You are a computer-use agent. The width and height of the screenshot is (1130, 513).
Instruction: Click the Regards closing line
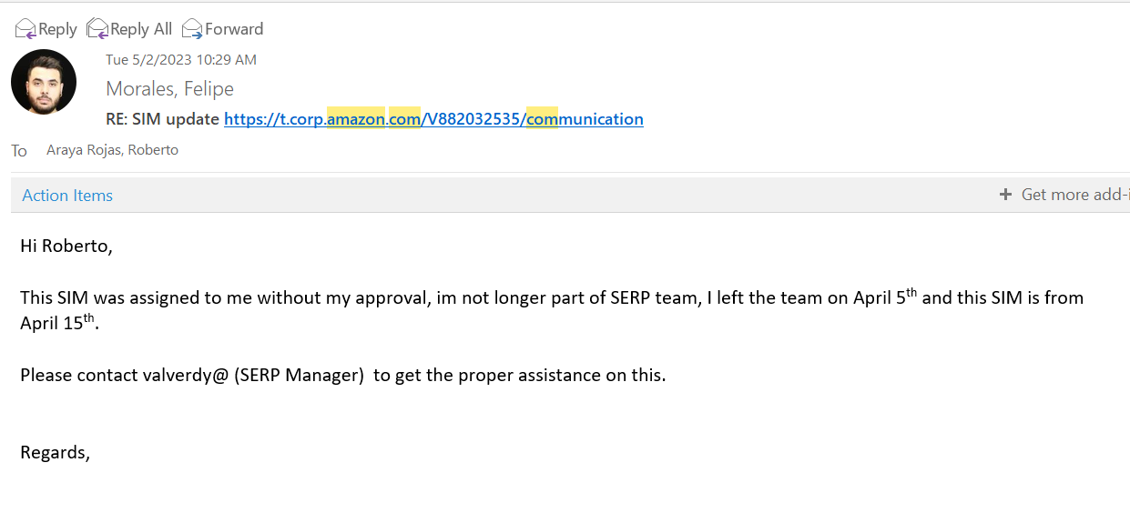pyautogui.click(x=55, y=453)
